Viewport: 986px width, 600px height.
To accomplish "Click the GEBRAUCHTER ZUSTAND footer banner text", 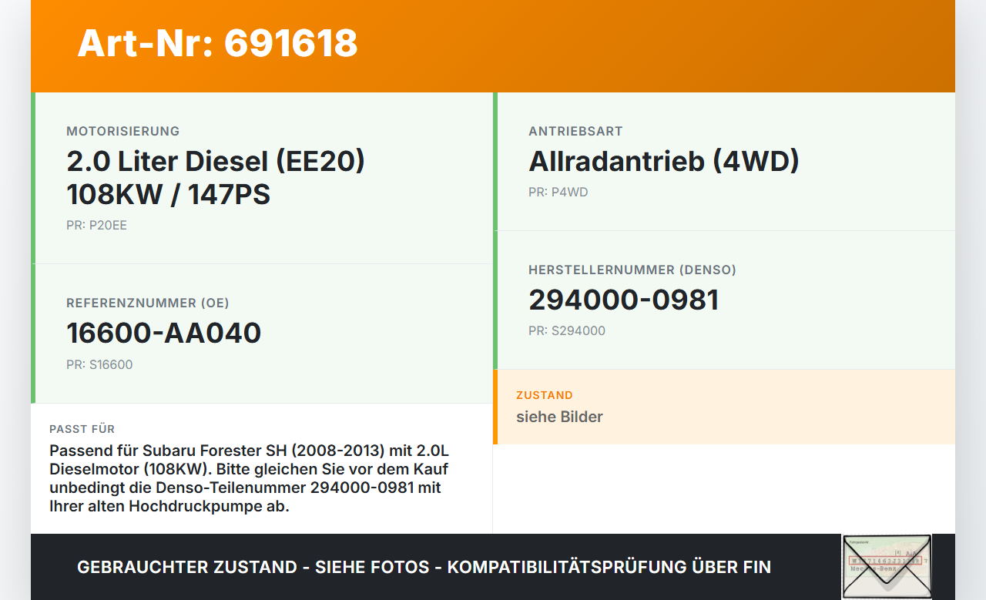I will click(x=424, y=567).
